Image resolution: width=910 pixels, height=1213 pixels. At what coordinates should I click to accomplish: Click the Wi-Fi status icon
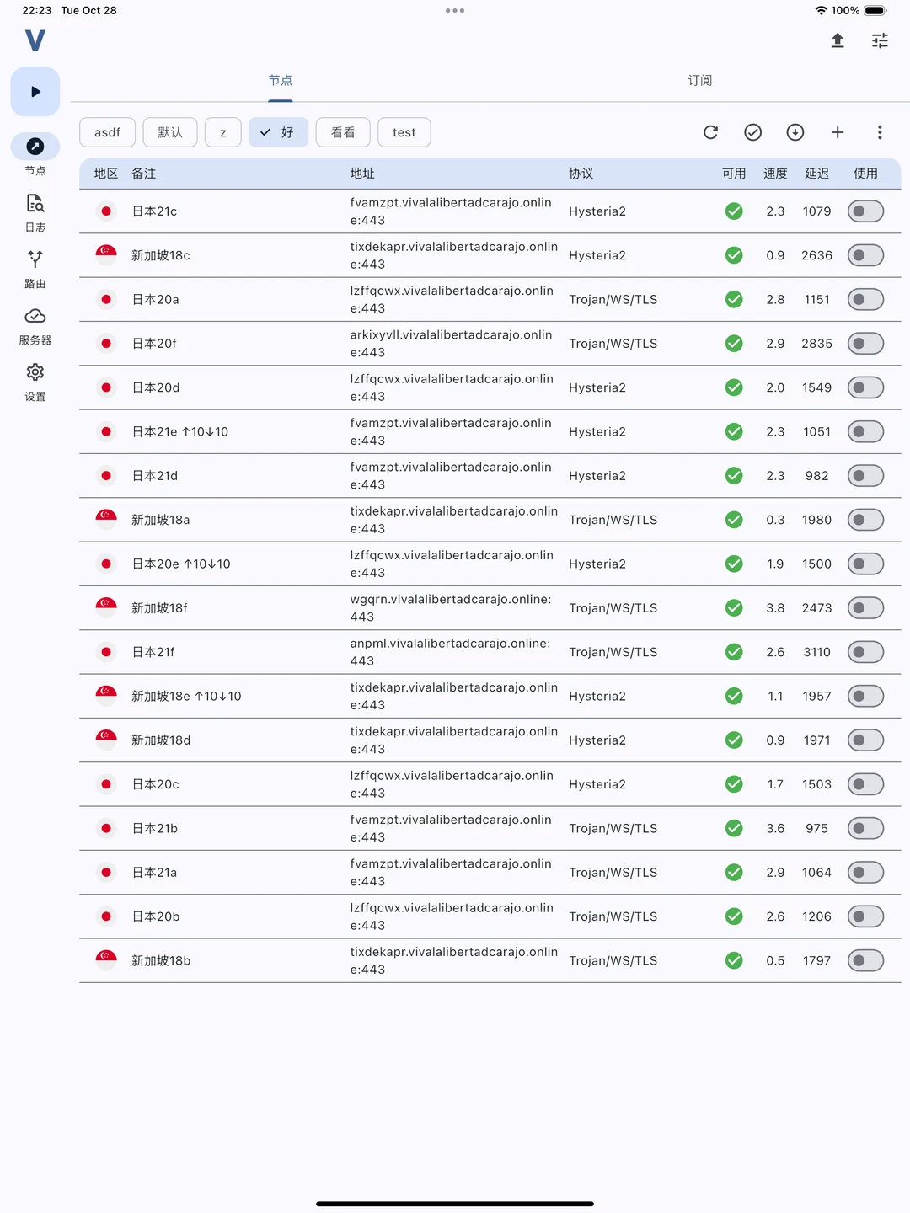[821, 11]
